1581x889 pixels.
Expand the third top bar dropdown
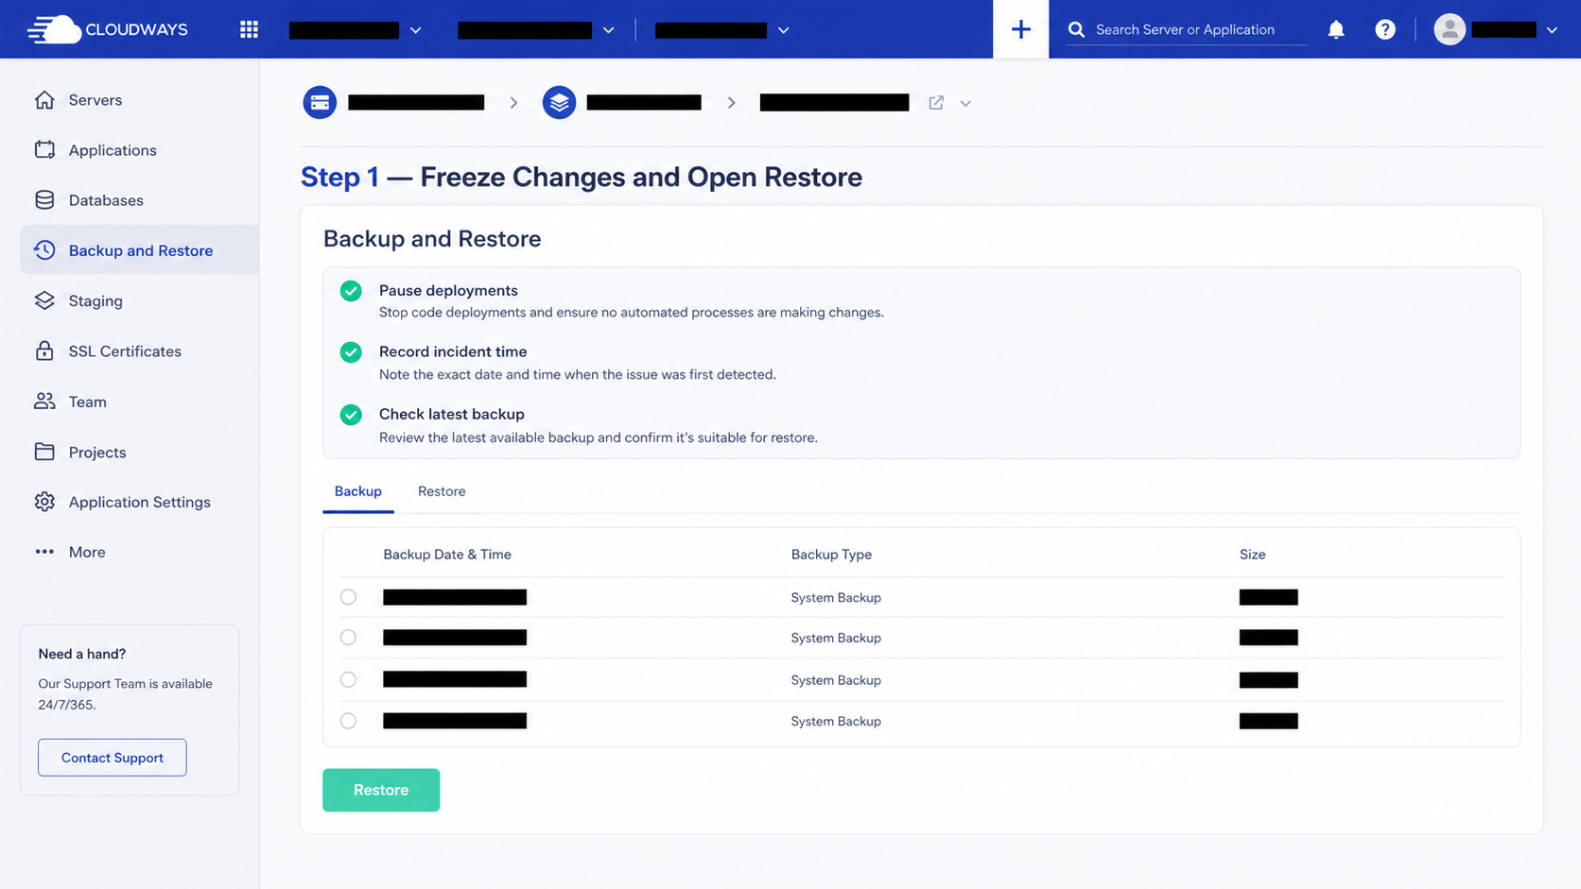point(783,30)
